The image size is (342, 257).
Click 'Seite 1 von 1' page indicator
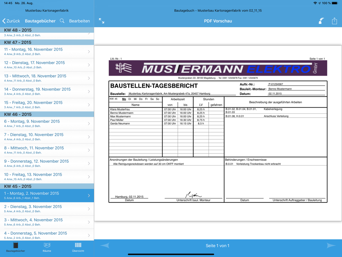pyautogui.click(x=218, y=246)
